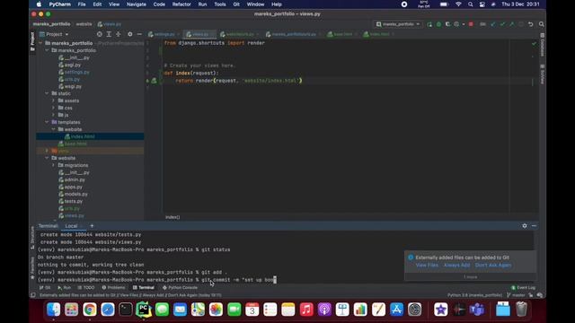Open the TODO tool window
The image size is (575, 323).
pos(86,287)
